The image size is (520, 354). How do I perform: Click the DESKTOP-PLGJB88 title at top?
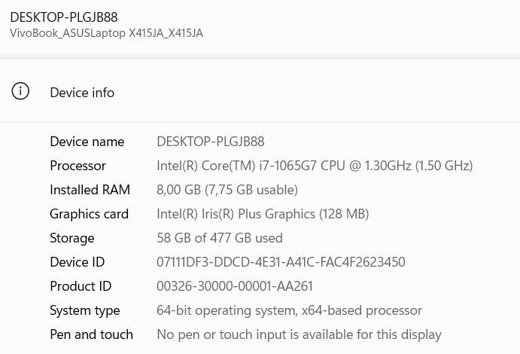(64, 17)
